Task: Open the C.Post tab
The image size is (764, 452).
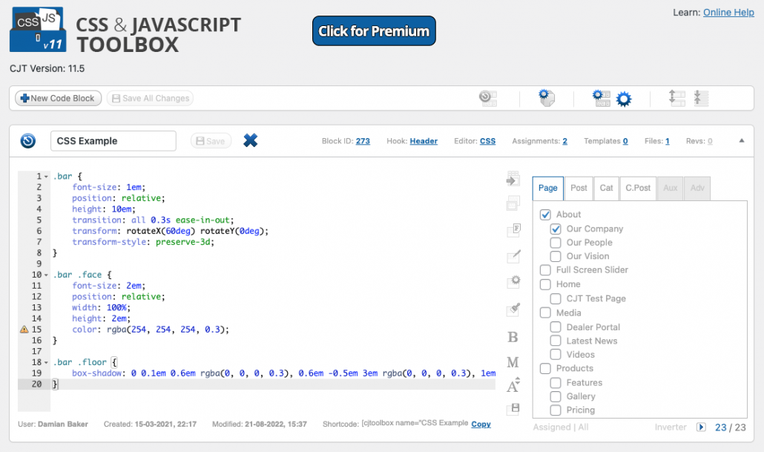Action: pyautogui.click(x=638, y=189)
